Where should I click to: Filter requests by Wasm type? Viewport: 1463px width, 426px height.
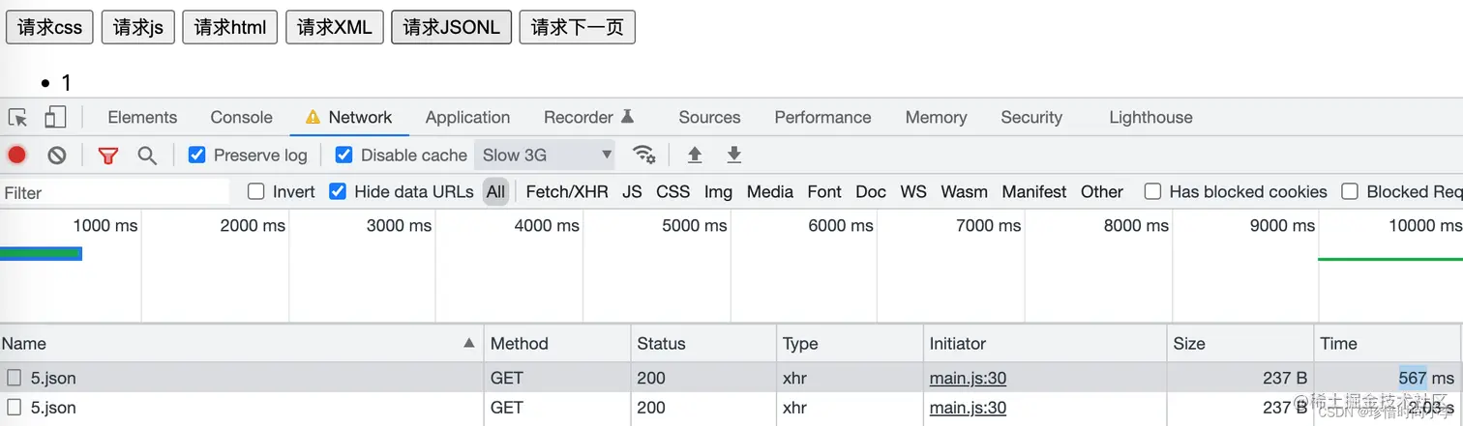(x=964, y=191)
